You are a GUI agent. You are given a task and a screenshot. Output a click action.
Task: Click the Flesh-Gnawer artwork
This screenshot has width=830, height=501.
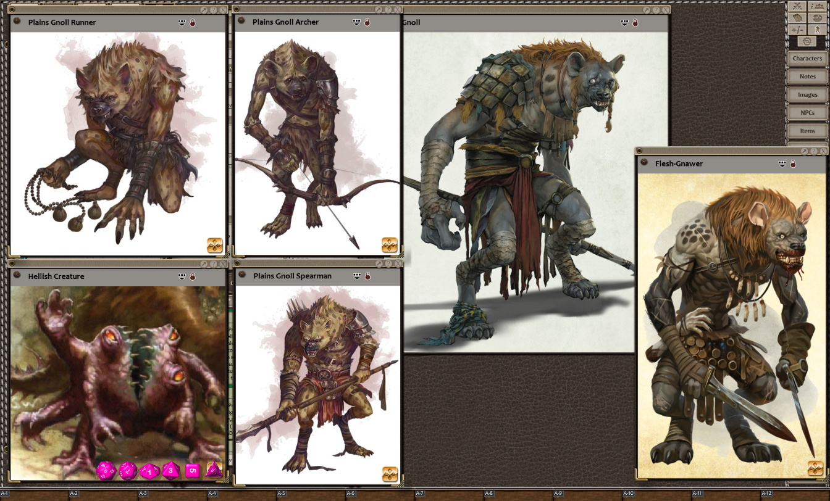tap(731, 326)
